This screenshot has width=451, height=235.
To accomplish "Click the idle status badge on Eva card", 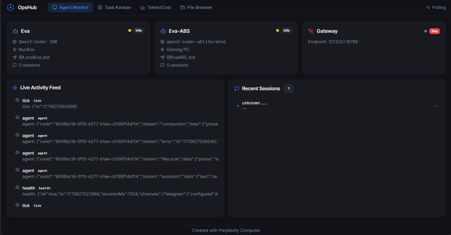I will pos(139,31).
